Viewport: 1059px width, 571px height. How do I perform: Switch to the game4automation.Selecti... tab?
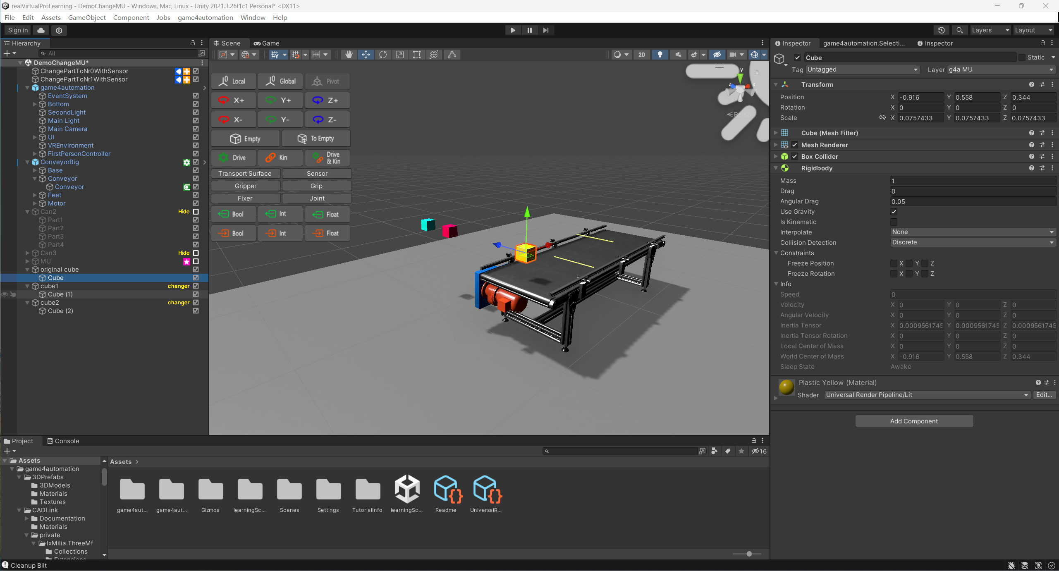point(863,43)
